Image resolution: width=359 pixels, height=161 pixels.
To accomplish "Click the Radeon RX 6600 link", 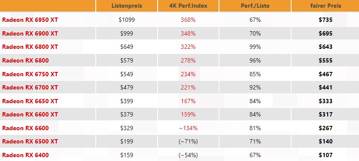I will tap(25, 128).
